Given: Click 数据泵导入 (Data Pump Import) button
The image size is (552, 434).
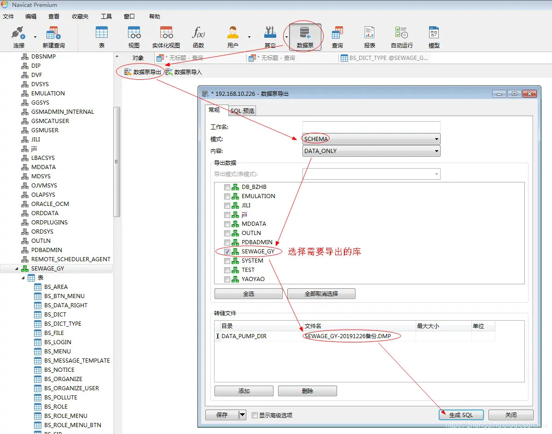Looking at the screenshot, I should click(184, 72).
